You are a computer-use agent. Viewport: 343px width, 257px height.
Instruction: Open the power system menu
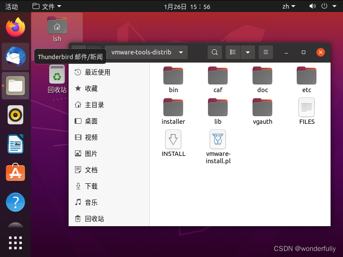pos(324,6)
